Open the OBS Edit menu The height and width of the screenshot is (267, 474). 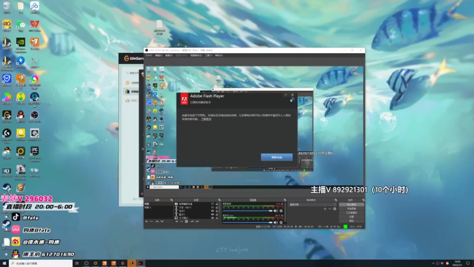159,56
